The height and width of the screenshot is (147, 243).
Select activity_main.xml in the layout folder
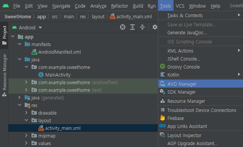tap(63, 128)
